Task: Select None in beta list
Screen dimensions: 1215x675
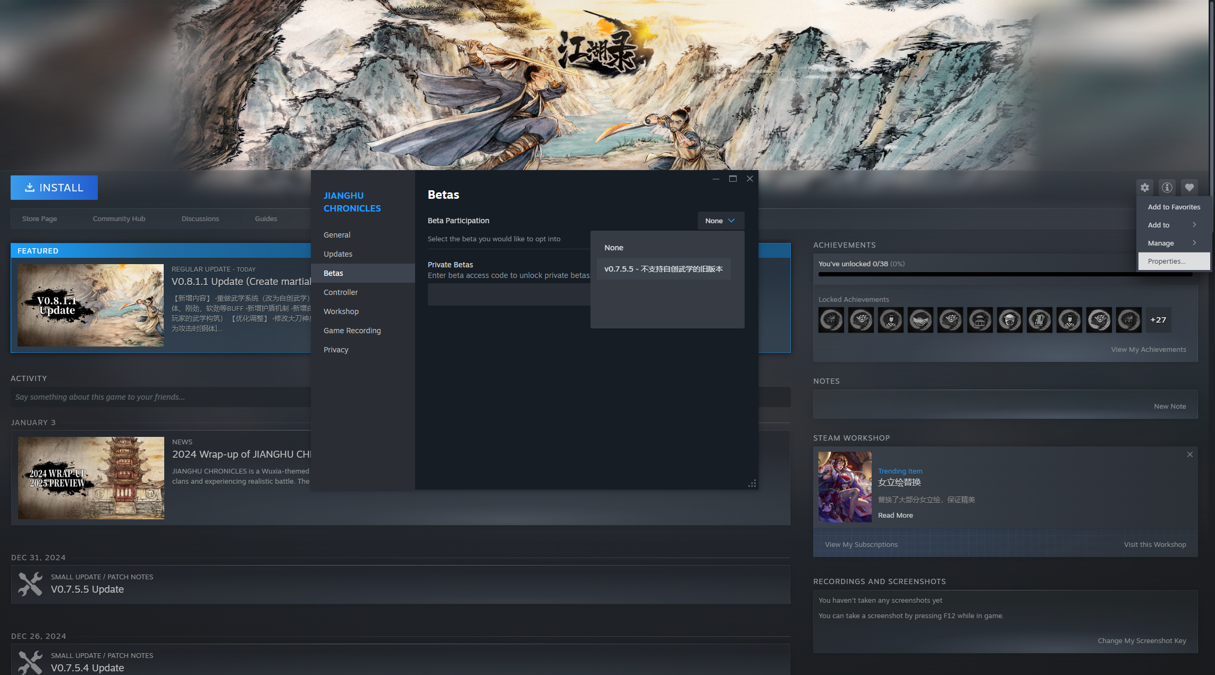Action: pos(614,248)
